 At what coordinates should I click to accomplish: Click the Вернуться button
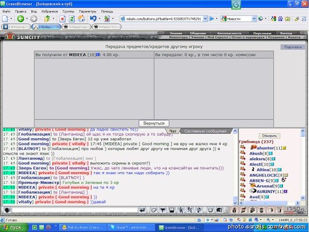tap(154, 123)
